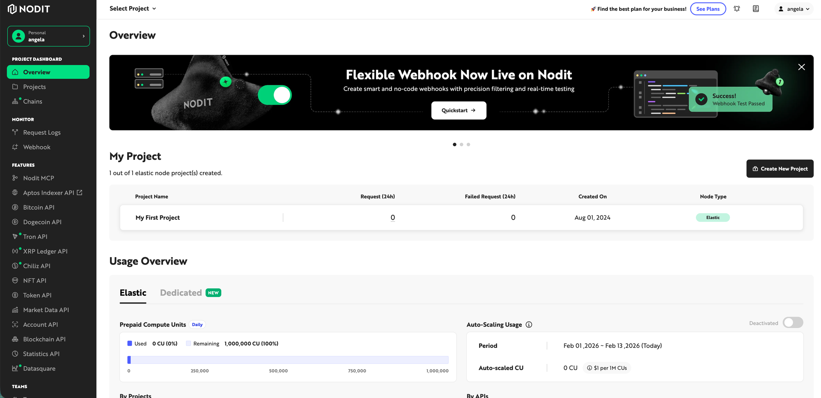
Task: Click the Statistics API clock icon
Action: 15,354
